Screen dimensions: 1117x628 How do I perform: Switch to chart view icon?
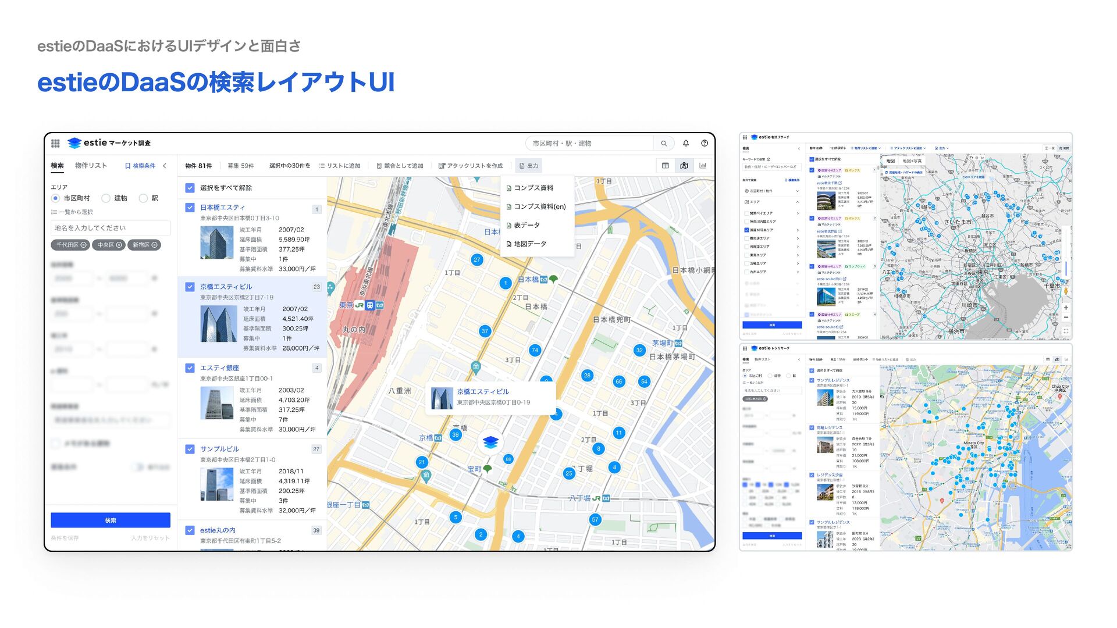click(x=703, y=166)
